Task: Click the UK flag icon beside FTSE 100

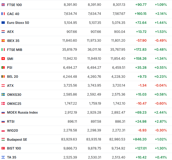Action: point(3,5)
